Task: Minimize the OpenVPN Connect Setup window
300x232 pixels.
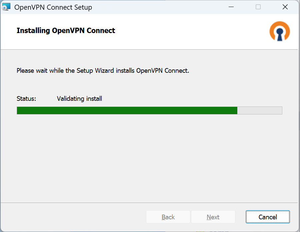Action: (x=231, y=7)
